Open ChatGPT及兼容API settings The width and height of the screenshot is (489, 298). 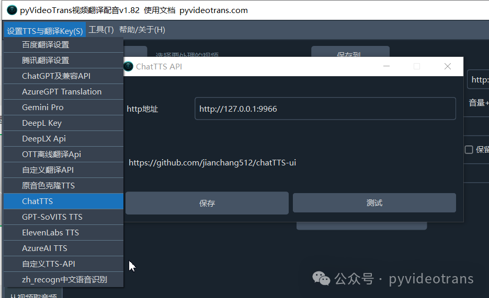[64, 76]
